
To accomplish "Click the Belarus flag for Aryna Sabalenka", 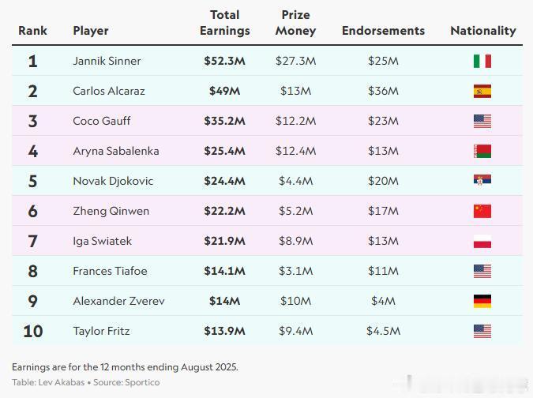I will coord(482,152).
